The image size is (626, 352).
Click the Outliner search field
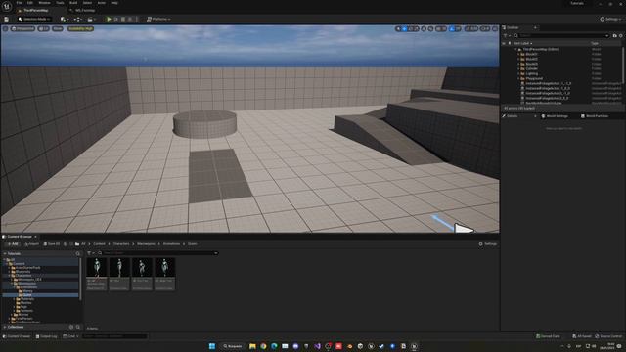tap(561, 35)
